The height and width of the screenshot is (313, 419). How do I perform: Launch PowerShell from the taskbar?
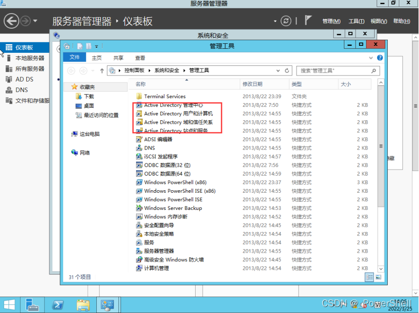click(57, 305)
